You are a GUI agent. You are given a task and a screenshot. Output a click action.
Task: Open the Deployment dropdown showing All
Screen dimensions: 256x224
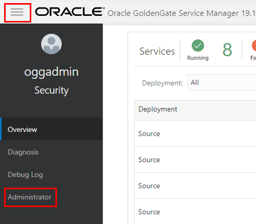tap(222, 82)
